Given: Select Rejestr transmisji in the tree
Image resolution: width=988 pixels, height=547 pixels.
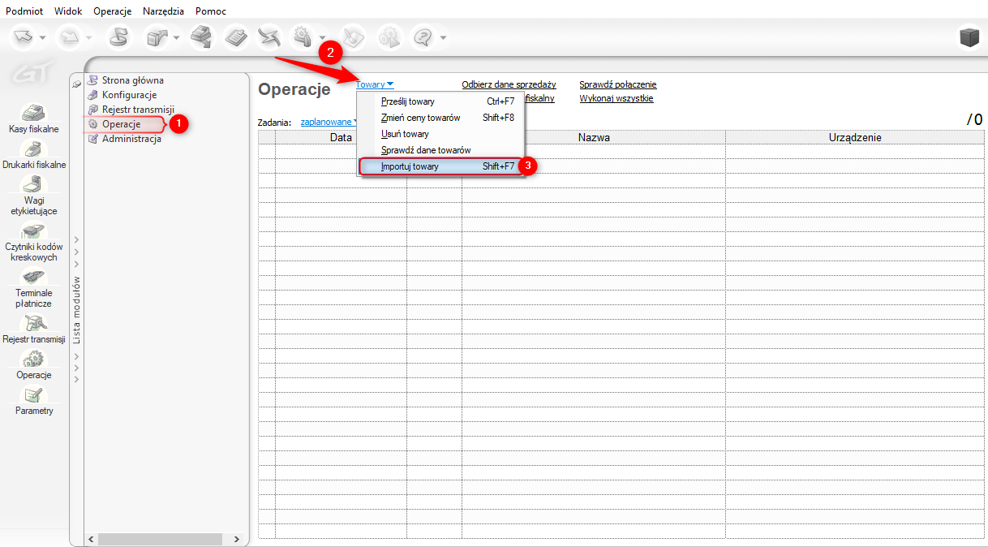Looking at the screenshot, I should click(131, 110).
